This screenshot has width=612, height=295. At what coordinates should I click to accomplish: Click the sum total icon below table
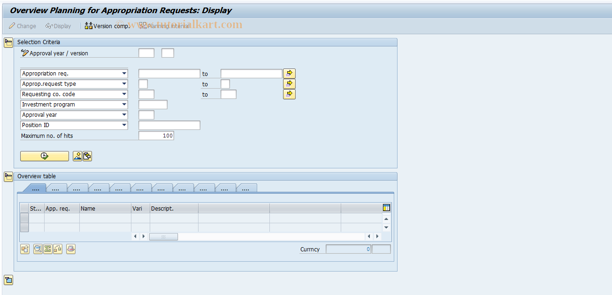tap(47, 249)
